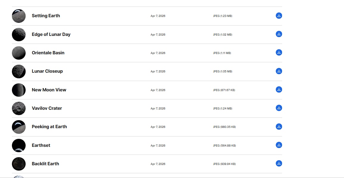Viewport: 344px width, 178px height.
Task: Download the Edge of Lunar Day image
Action: pyautogui.click(x=279, y=34)
